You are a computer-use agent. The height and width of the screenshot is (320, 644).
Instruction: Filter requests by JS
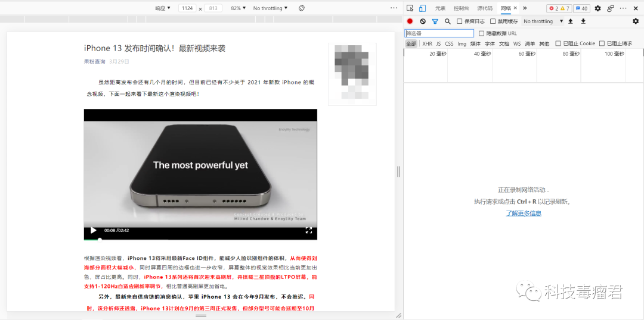pyautogui.click(x=439, y=43)
